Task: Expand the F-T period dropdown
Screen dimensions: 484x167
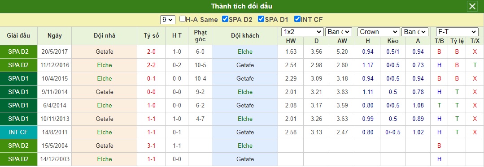Action: (x=457, y=32)
